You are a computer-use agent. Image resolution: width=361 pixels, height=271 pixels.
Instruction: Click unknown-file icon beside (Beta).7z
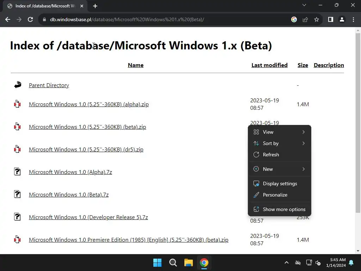(x=17, y=194)
